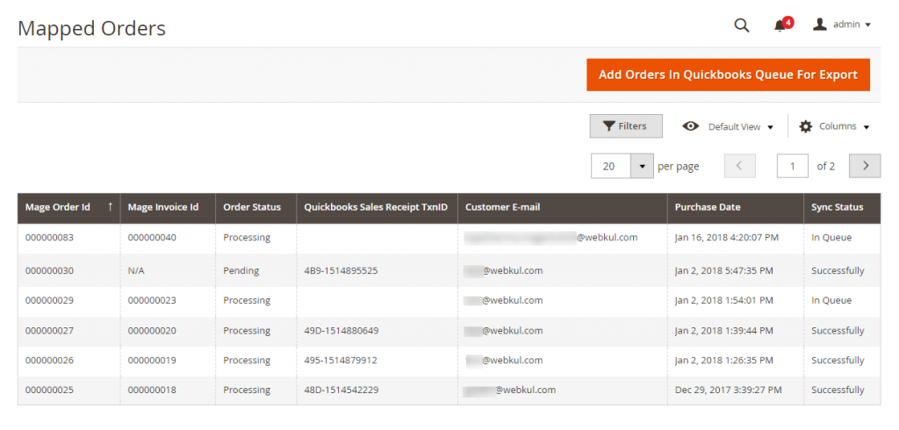Click Processing status for order 000000083
899x430 pixels.
(247, 238)
